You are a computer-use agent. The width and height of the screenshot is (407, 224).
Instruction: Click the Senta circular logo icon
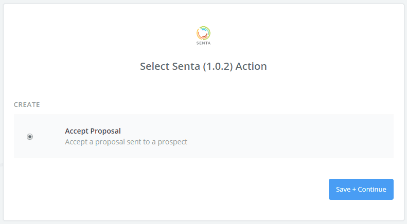tap(203, 33)
